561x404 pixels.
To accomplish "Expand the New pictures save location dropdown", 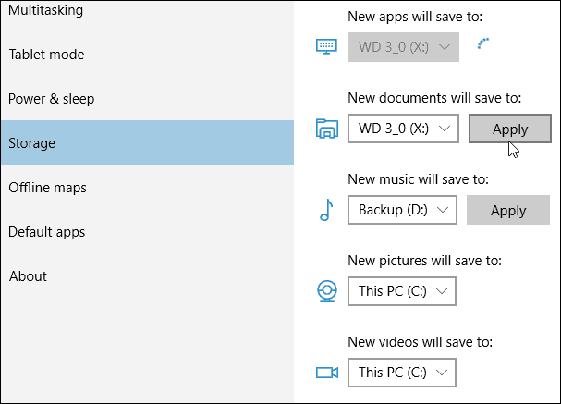I will pos(402,291).
